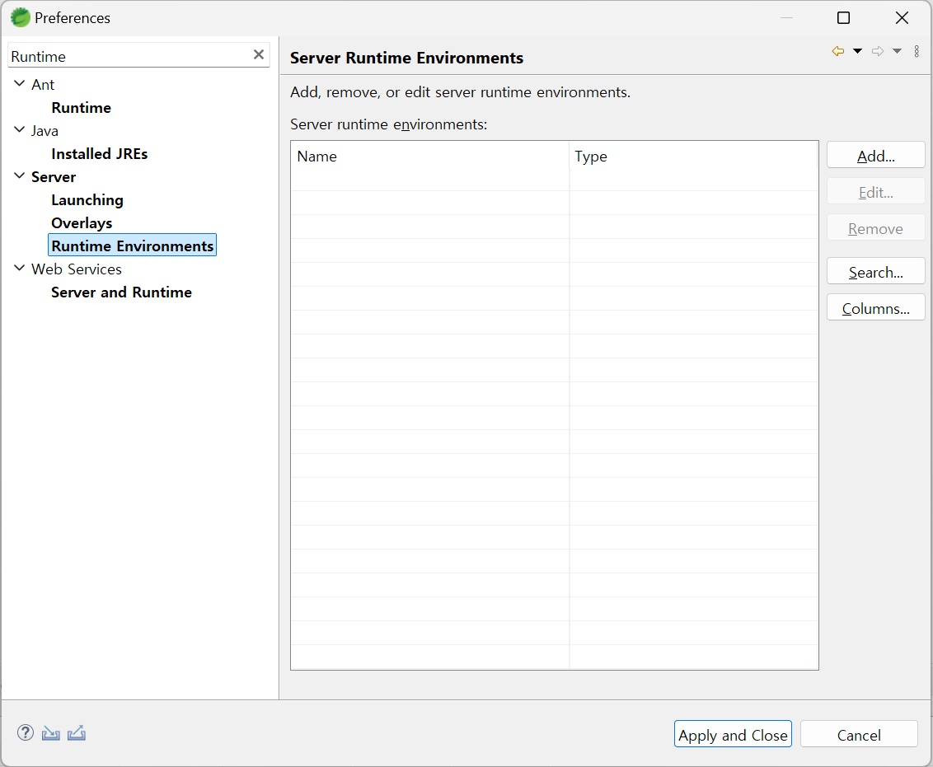This screenshot has height=767, width=933.
Task: Collapse the Web Services tree node
Action: (20, 269)
